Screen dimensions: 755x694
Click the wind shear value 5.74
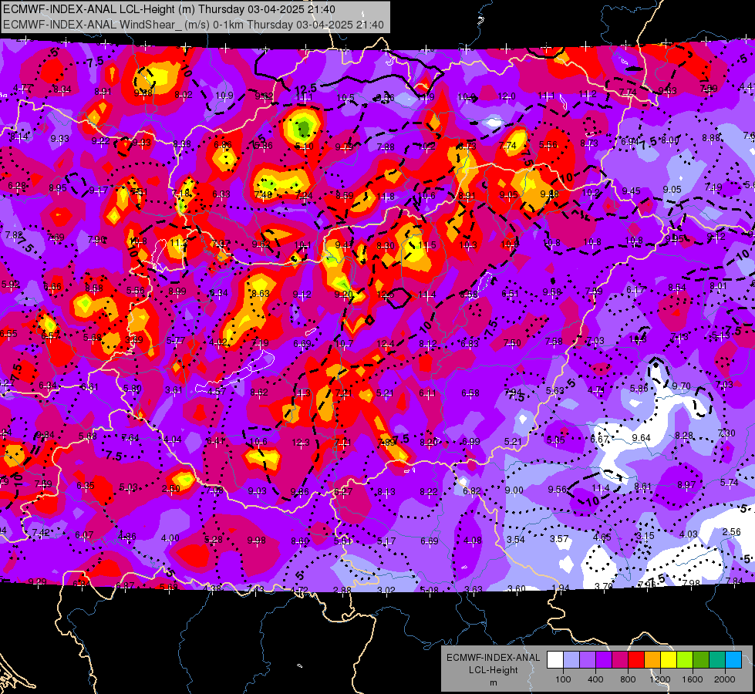point(729,483)
